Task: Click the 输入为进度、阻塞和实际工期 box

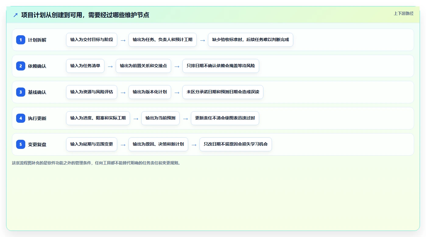Action: (x=98, y=118)
